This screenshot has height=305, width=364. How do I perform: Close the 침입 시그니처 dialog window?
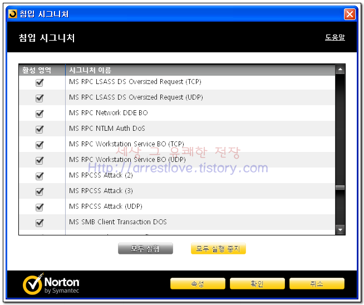(350, 14)
